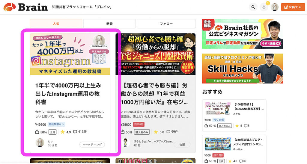Click author name あかね

click(237, 113)
